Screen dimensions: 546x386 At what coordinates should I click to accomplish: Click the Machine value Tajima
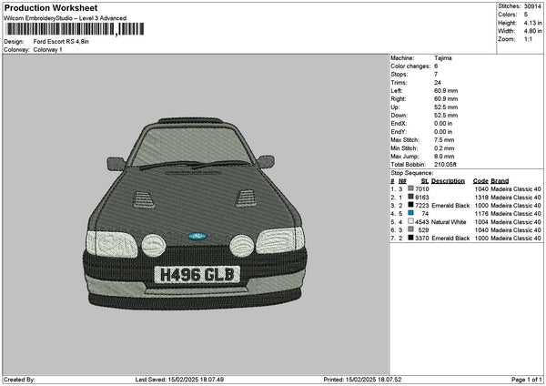(x=443, y=58)
